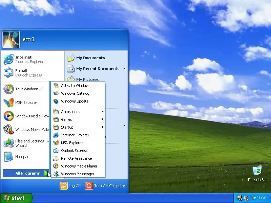Screen dimensions: 271x203
Task: Click the vm1 username text
Action: (x=29, y=39)
